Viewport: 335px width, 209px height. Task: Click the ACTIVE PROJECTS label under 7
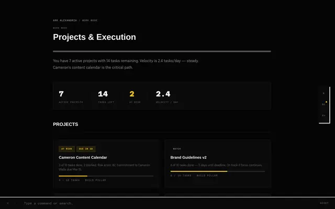(x=71, y=102)
